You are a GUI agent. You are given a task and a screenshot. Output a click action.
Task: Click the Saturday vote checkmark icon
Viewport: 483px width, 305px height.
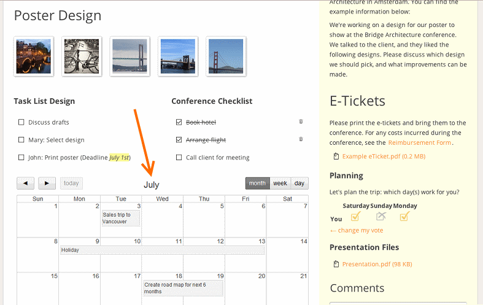(355, 216)
